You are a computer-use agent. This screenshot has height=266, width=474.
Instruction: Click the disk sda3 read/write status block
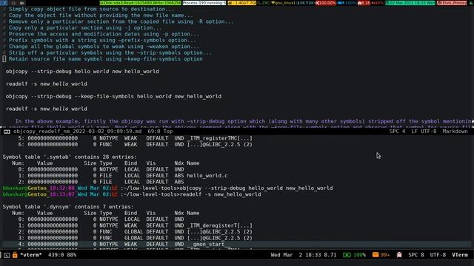pos(140,3)
